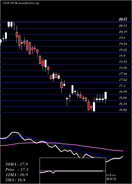Screen dimensions: 132x184
Task: Click the 18.9 price level label
Action: (x=122, y=56)
